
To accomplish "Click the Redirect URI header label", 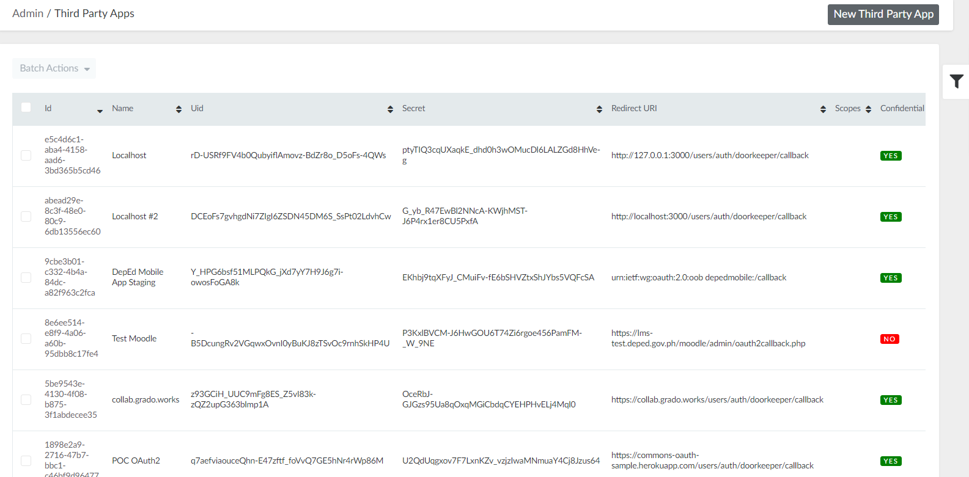I will (x=634, y=108).
